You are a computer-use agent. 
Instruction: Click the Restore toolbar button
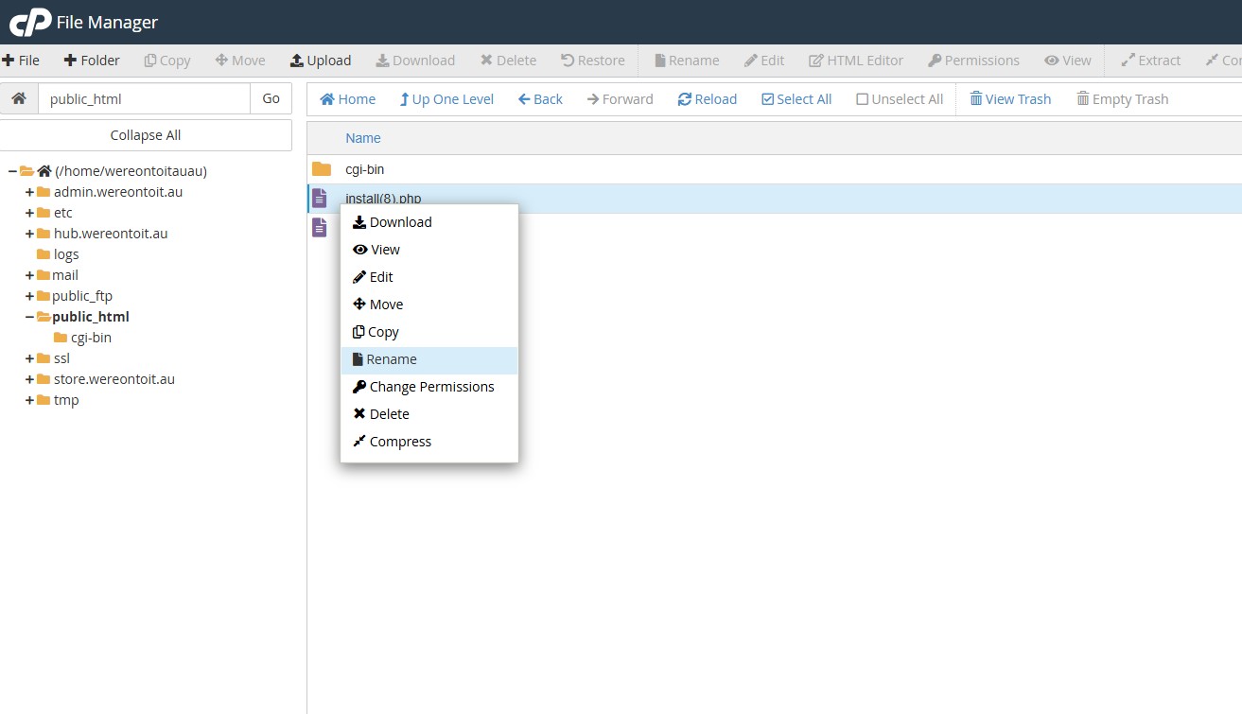pos(593,61)
